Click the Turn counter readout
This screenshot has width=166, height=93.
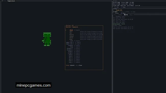click(x=137, y=6)
